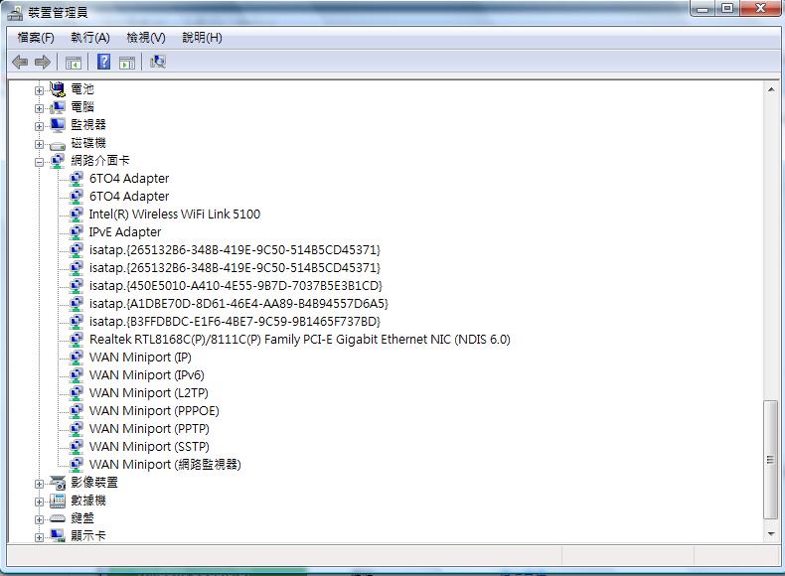Image resolution: width=785 pixels, height=576 pixels.
Task: Select isatap.{B3FFDBDC-E1F6-4BE7-9C59-9B1465F737BD}
Action: click(x=235, y=322)
